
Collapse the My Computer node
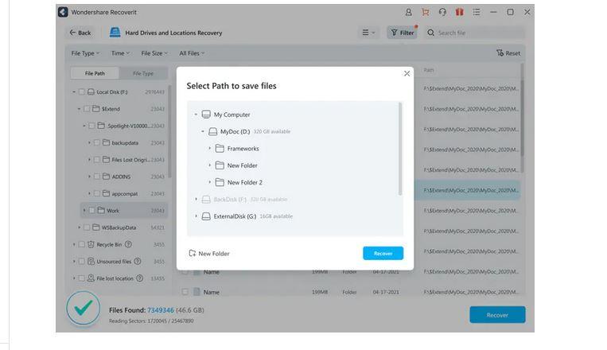point(196,115)
